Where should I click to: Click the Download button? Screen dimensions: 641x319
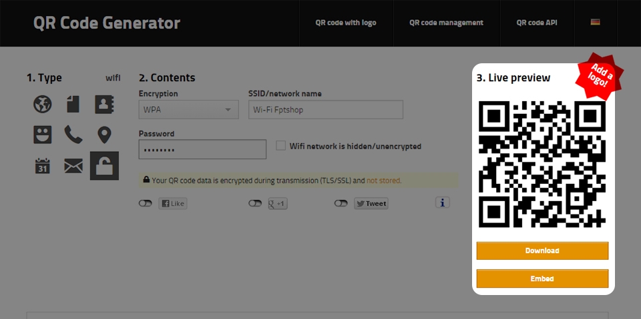542,250
